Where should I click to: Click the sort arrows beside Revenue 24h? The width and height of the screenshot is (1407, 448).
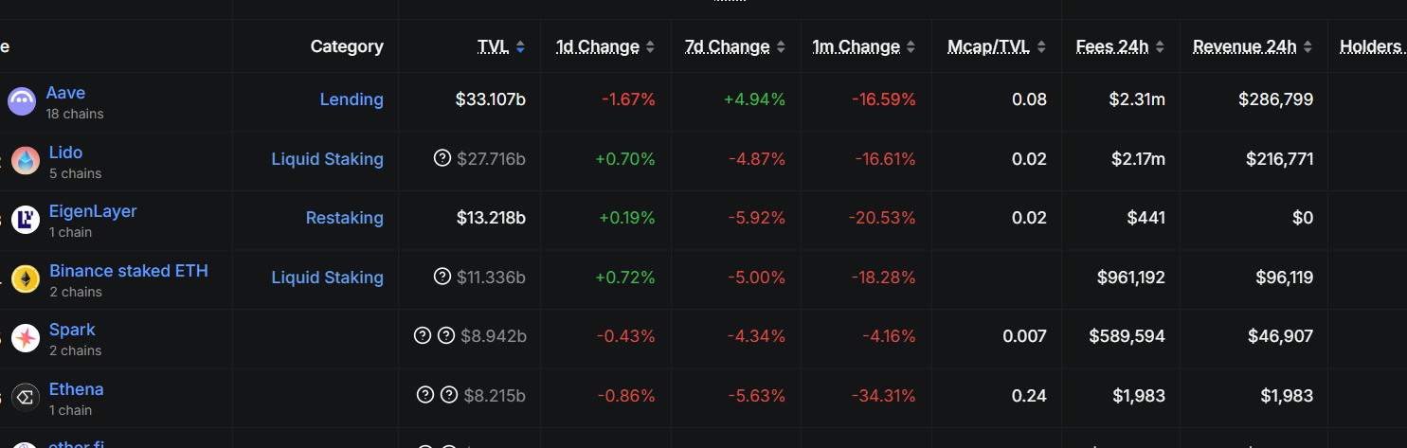[x=1308, y=46]
